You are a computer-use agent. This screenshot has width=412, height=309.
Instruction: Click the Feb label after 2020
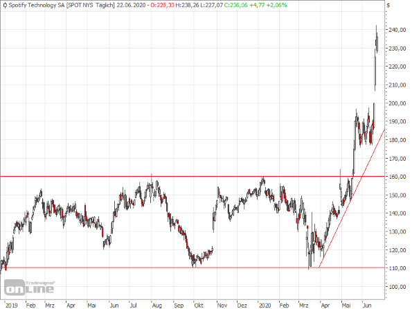pyautogui.click(x=284, y=306)
